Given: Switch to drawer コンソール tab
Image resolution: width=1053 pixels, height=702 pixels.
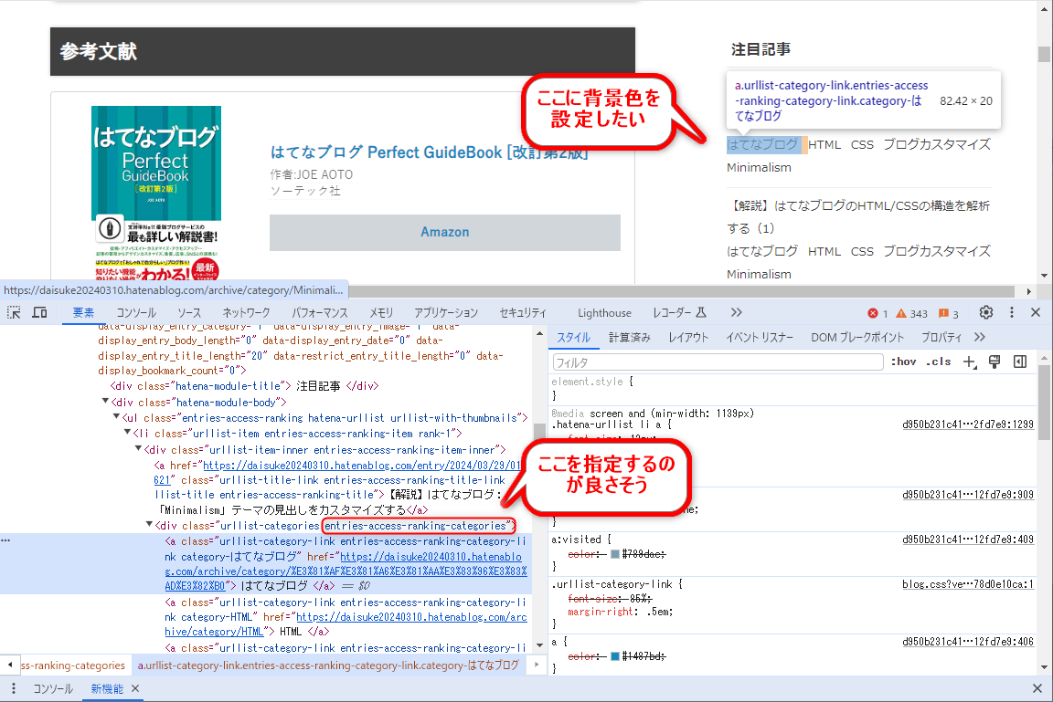Looking at the screenshot, I should pos(53,688).
